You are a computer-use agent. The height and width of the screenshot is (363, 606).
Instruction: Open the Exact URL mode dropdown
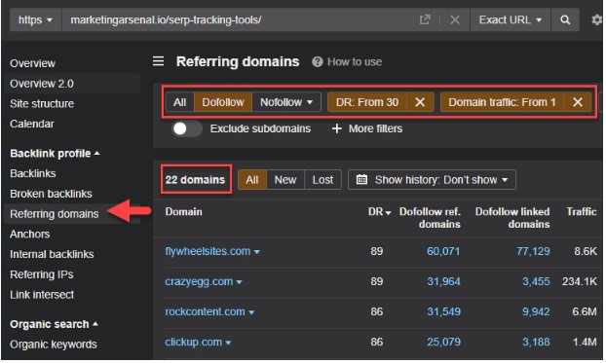[511, 19]
